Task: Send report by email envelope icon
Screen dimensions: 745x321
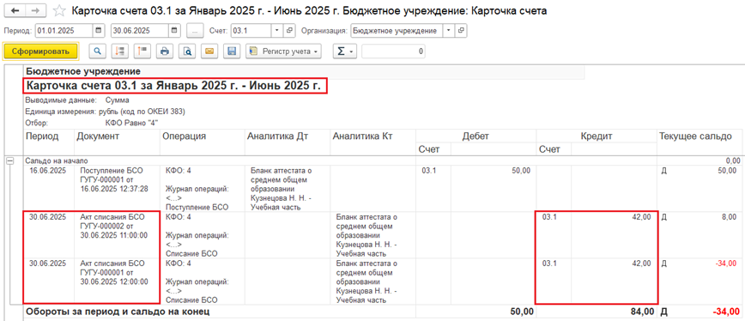Action: (209, 51)
